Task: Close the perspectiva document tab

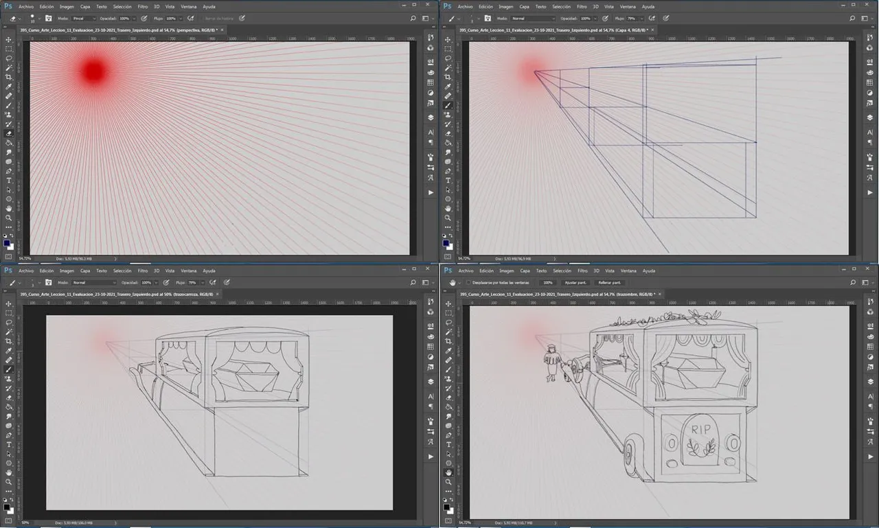Action: pos(220,30)
